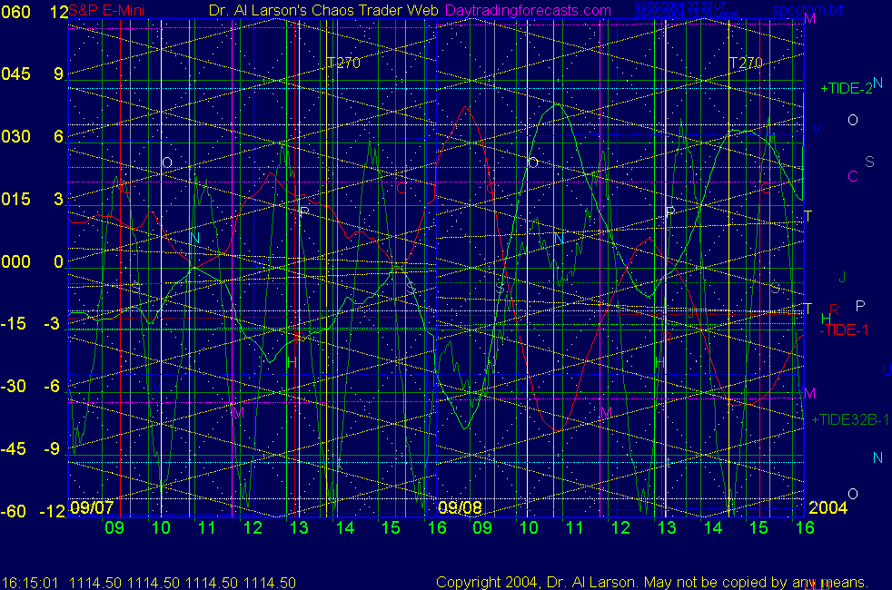Click the green "+TIDE-2" legend label
The image size is (892, 590).
[x=846, y=89]
